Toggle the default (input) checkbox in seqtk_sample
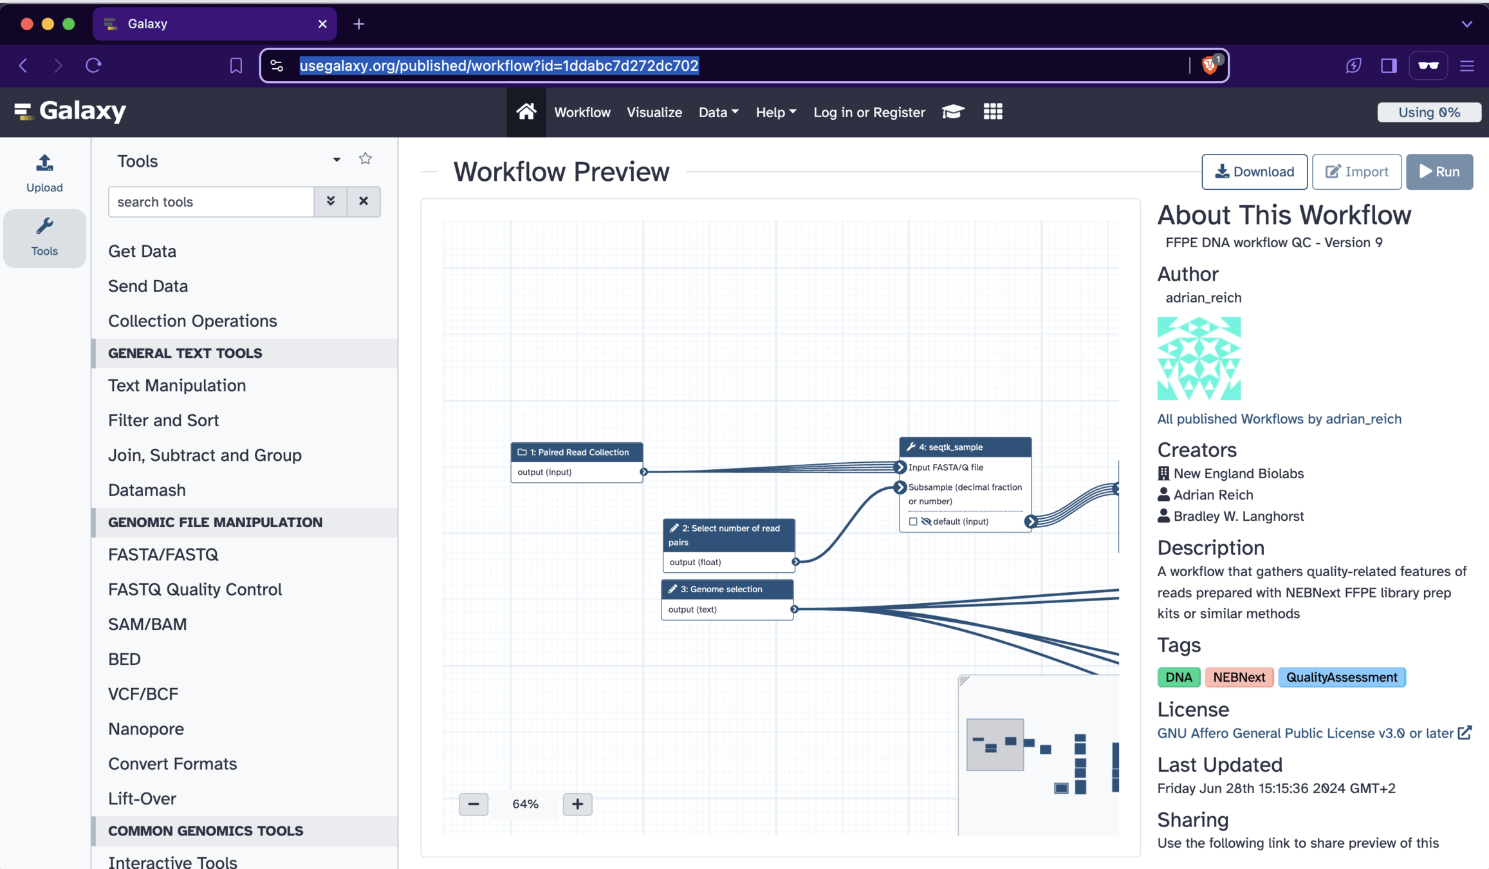1489x869 pixels. pos(912,521)
